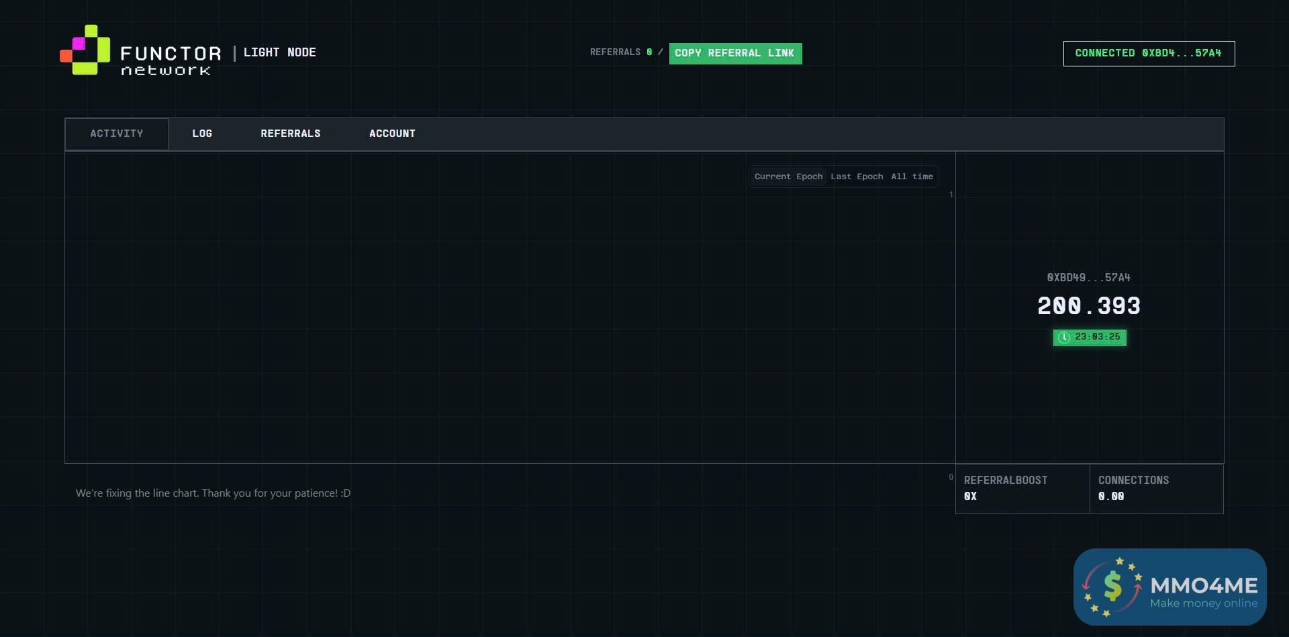Click the LIGHT NODE header label
Viewport: 1289px width, 637px height.
(x=279, y=52)
